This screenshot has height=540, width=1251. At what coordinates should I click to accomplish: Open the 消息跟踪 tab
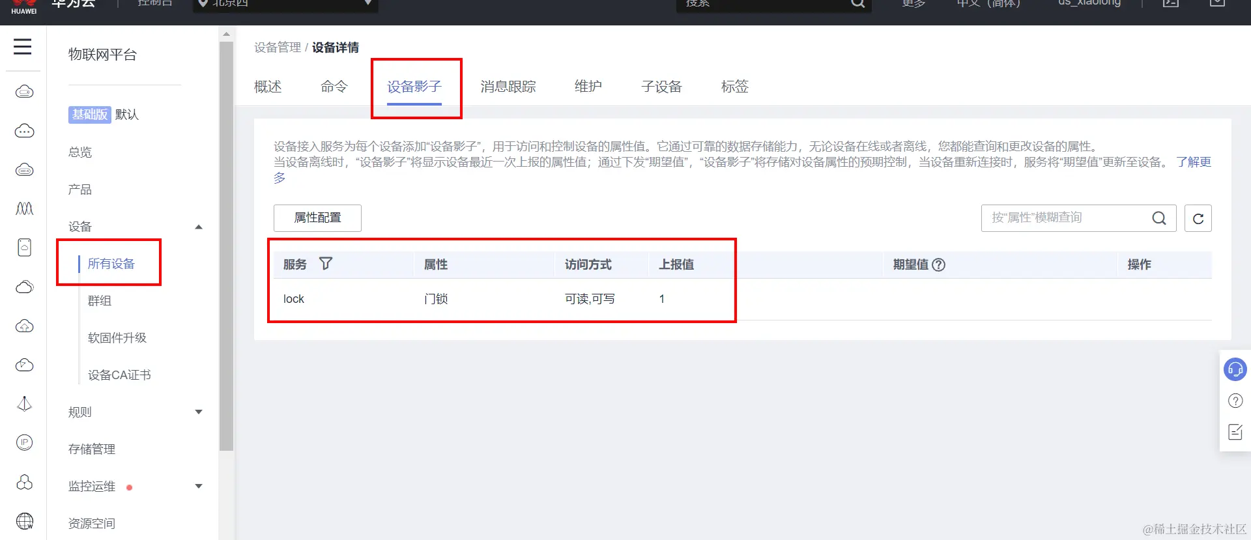tap(508, 87)
